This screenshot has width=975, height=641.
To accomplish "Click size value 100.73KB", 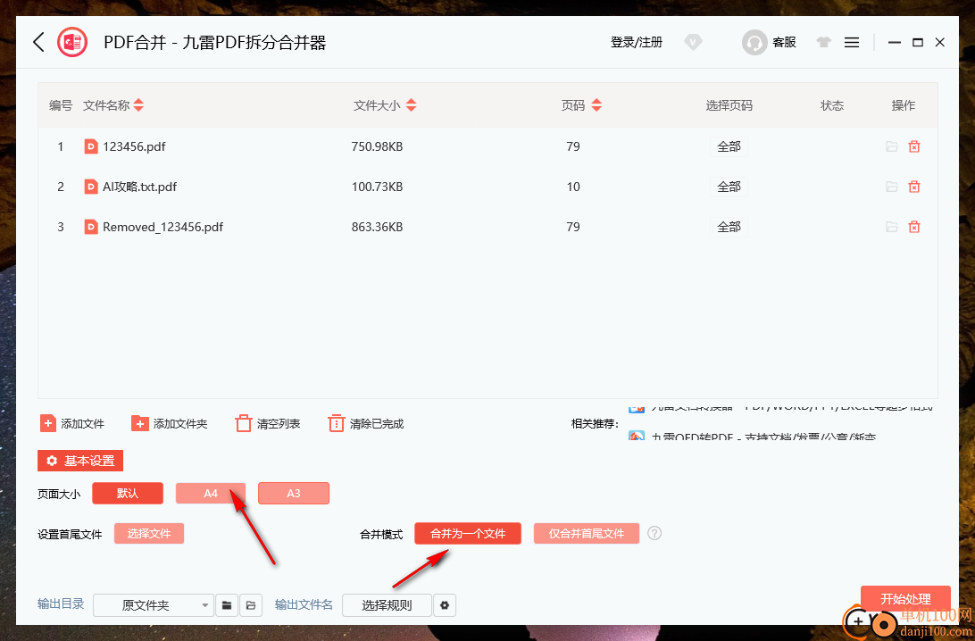I will 377,187.
